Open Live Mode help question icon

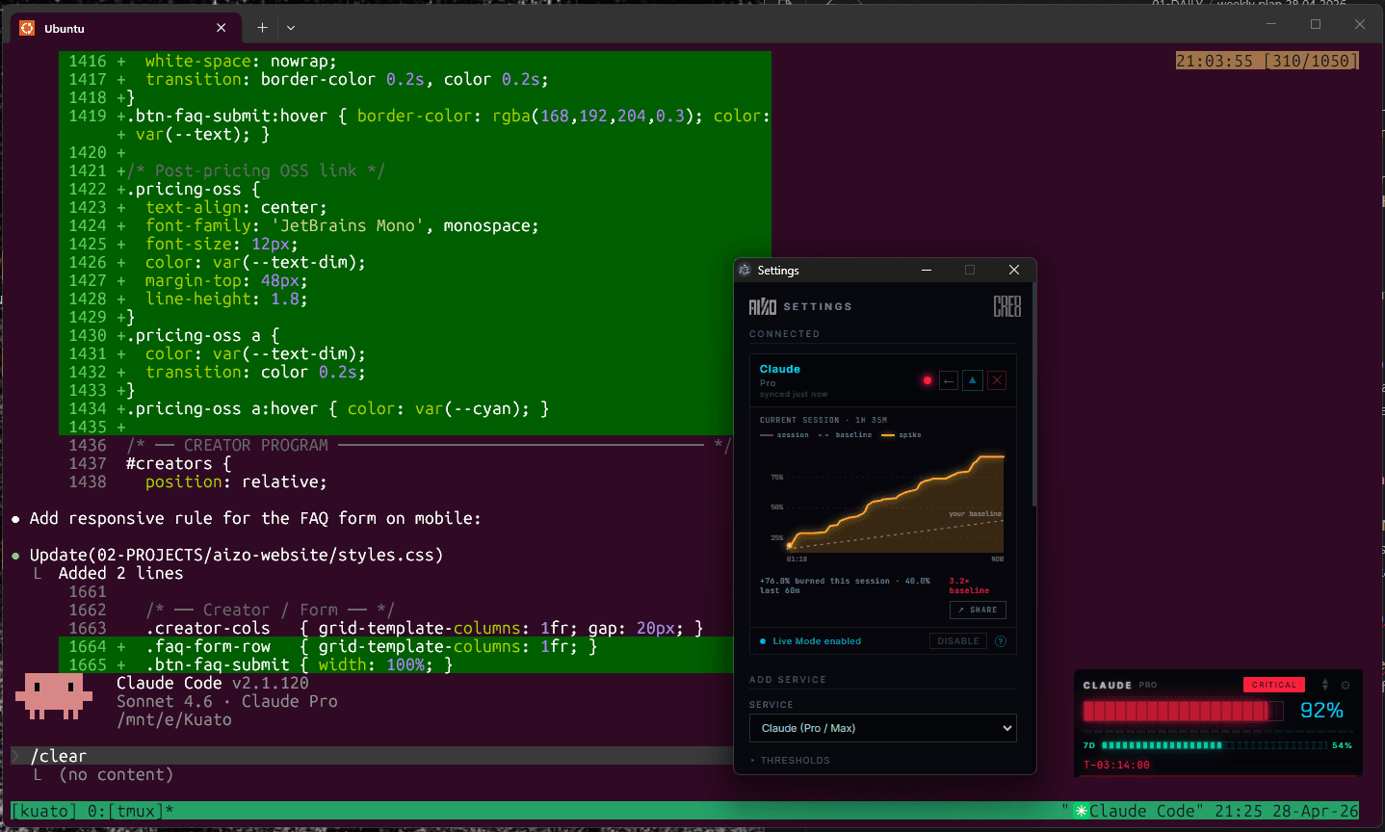pos(1001,641)
